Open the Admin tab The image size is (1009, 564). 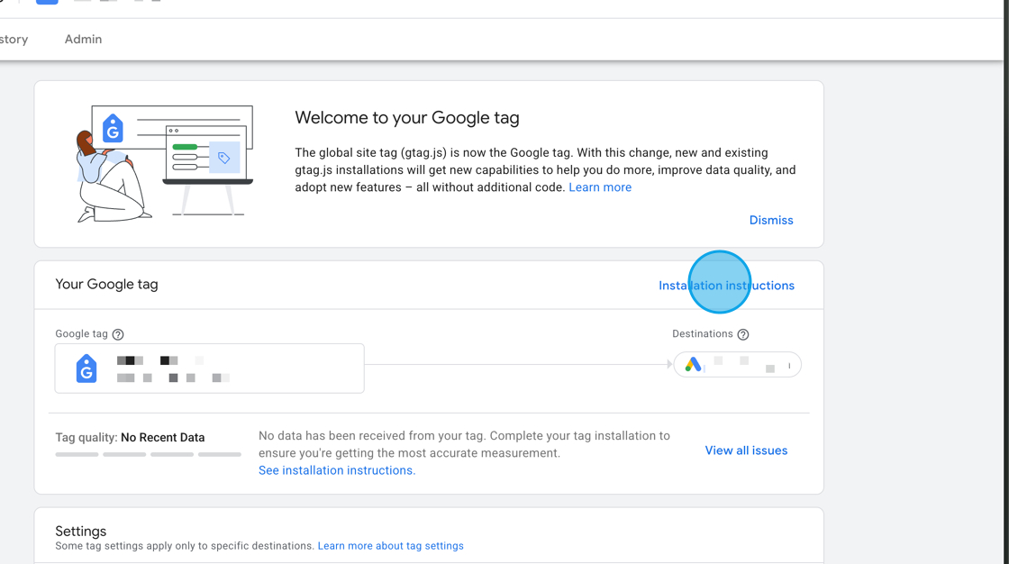pyautogui.click(x=83, y=40)
